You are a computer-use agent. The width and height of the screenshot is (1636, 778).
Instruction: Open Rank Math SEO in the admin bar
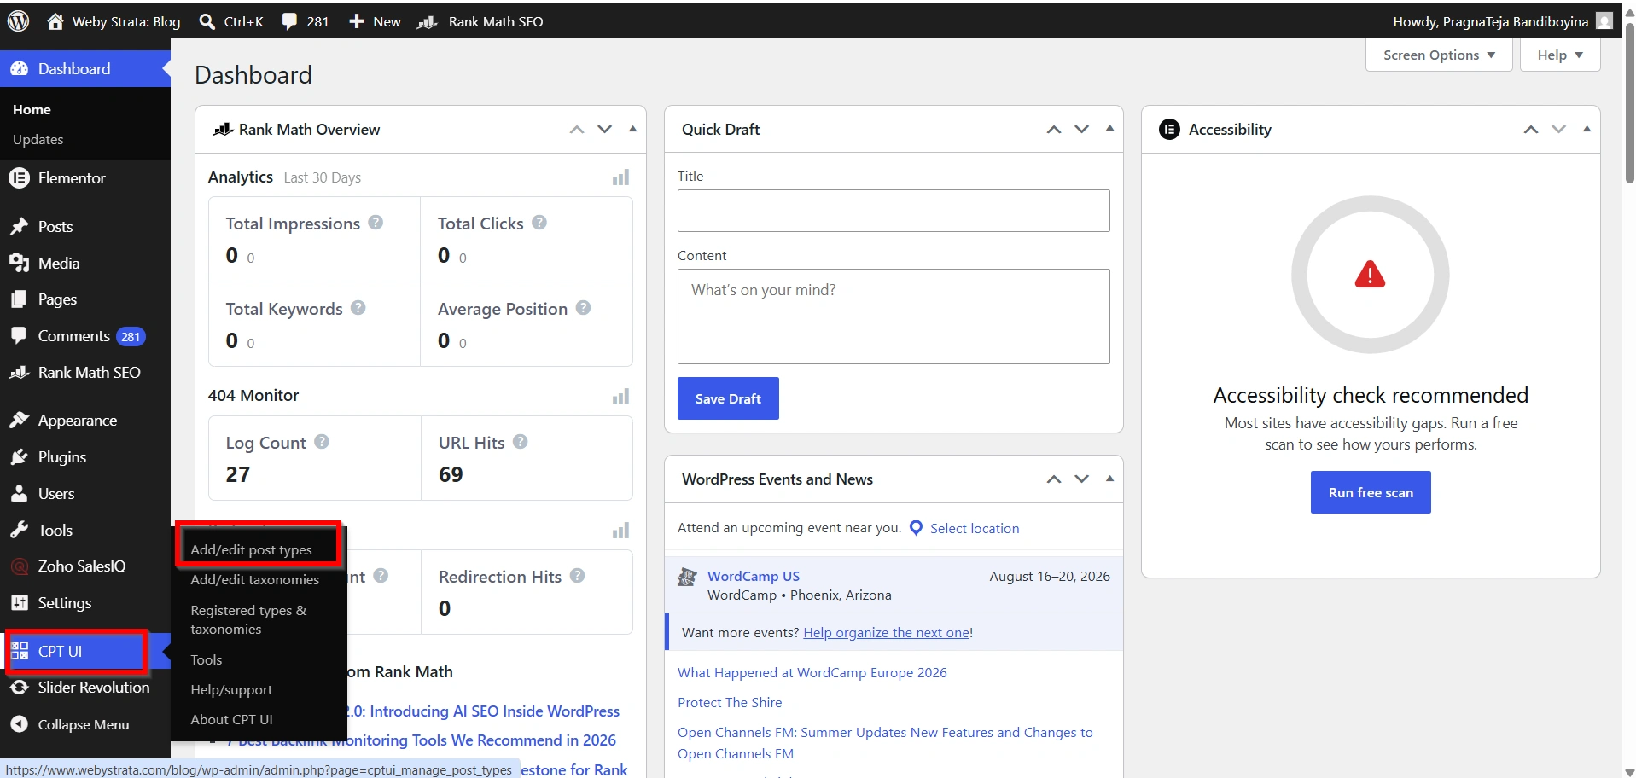(480, 21)
